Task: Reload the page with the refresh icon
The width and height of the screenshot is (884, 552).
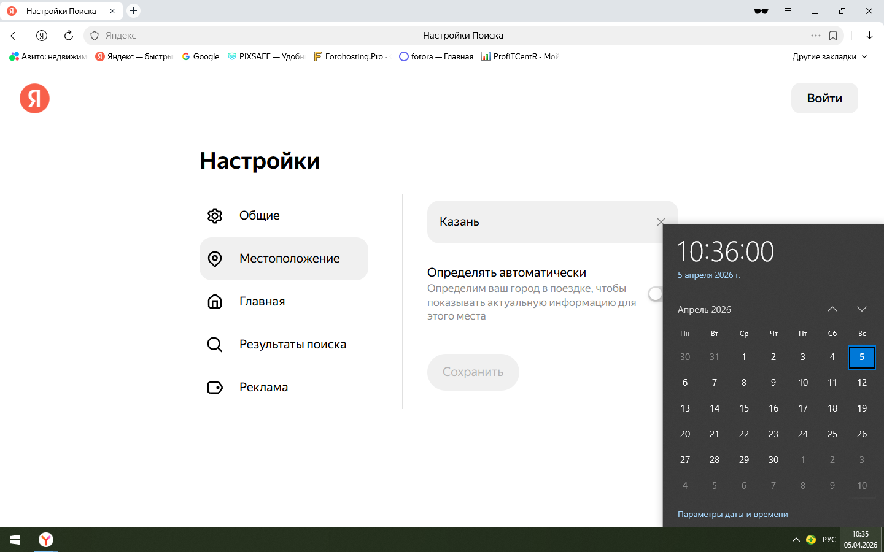Action: click(x=69, y=36)
